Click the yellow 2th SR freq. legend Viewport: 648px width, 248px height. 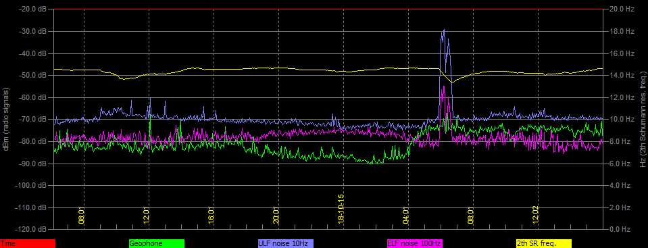click(x=544, y=243)
